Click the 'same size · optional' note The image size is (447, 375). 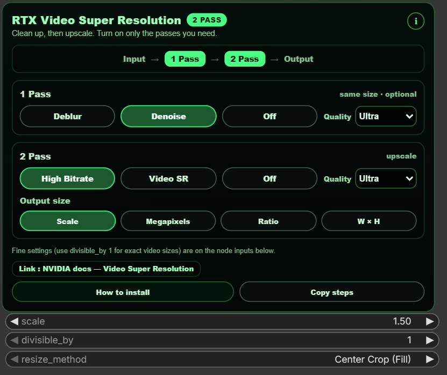pyautogui.click(x=378, y=94)
